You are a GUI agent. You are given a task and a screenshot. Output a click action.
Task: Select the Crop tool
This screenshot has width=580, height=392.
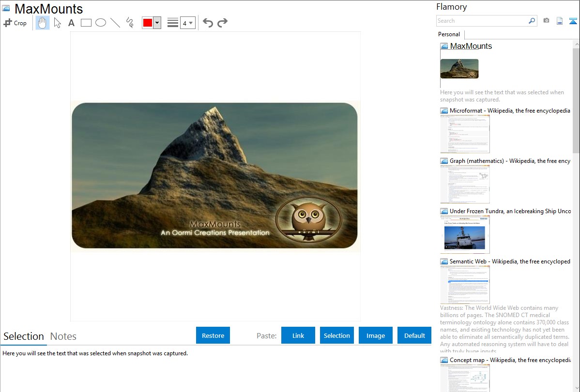15,23
